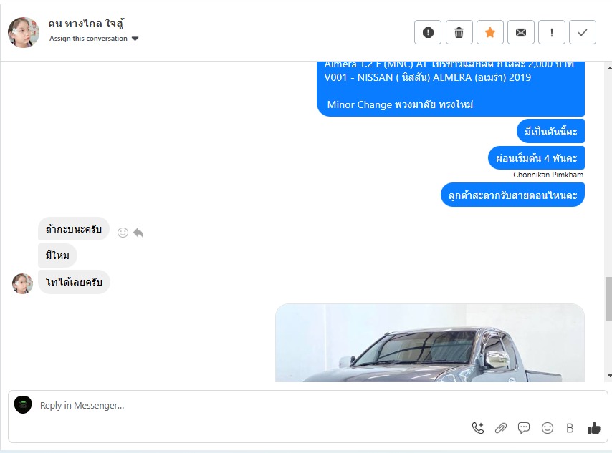Click the dropdown arrow beside Assign
Screen dimensions: 612x453
tap(135, 39)
